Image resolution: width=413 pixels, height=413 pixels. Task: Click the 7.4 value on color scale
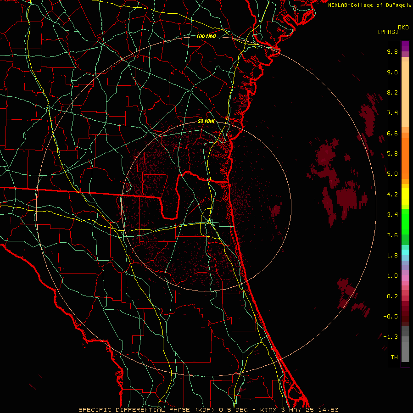(392, 113)
